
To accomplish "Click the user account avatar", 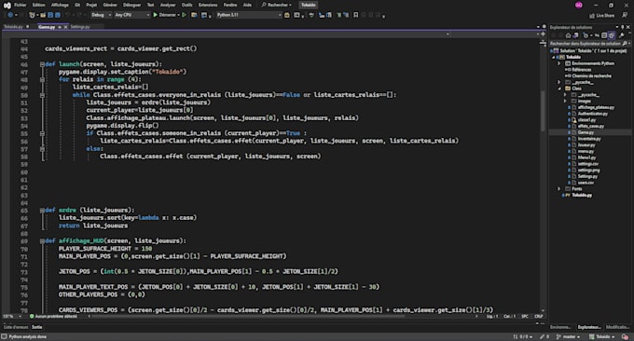I will pyautogui.click(x=579, y=5).
